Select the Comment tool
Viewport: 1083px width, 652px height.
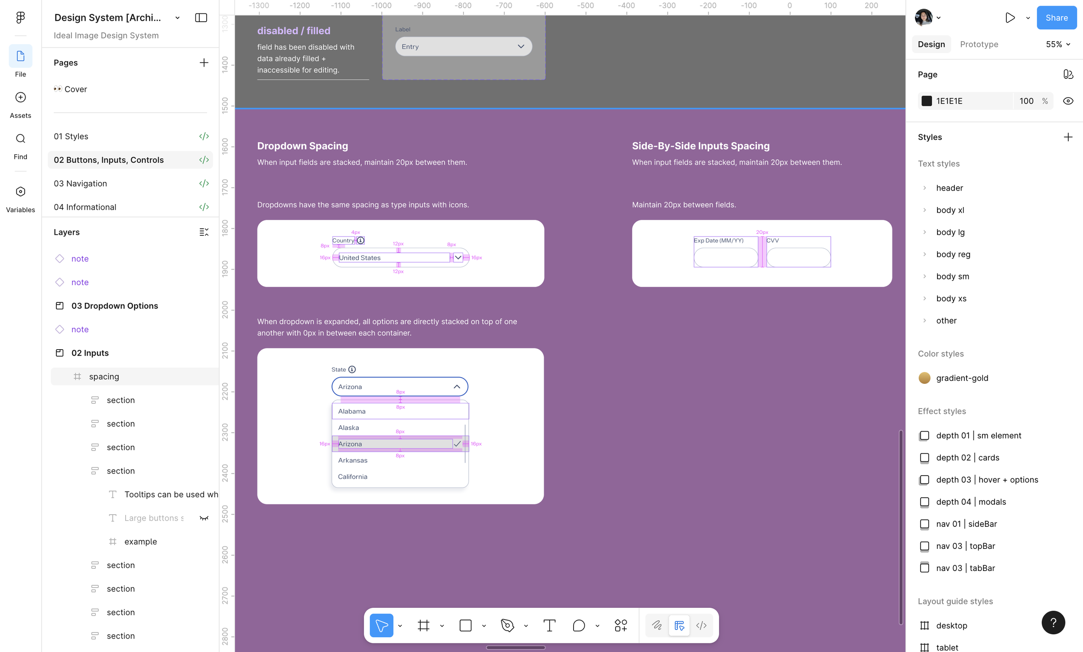click(579, 625)
